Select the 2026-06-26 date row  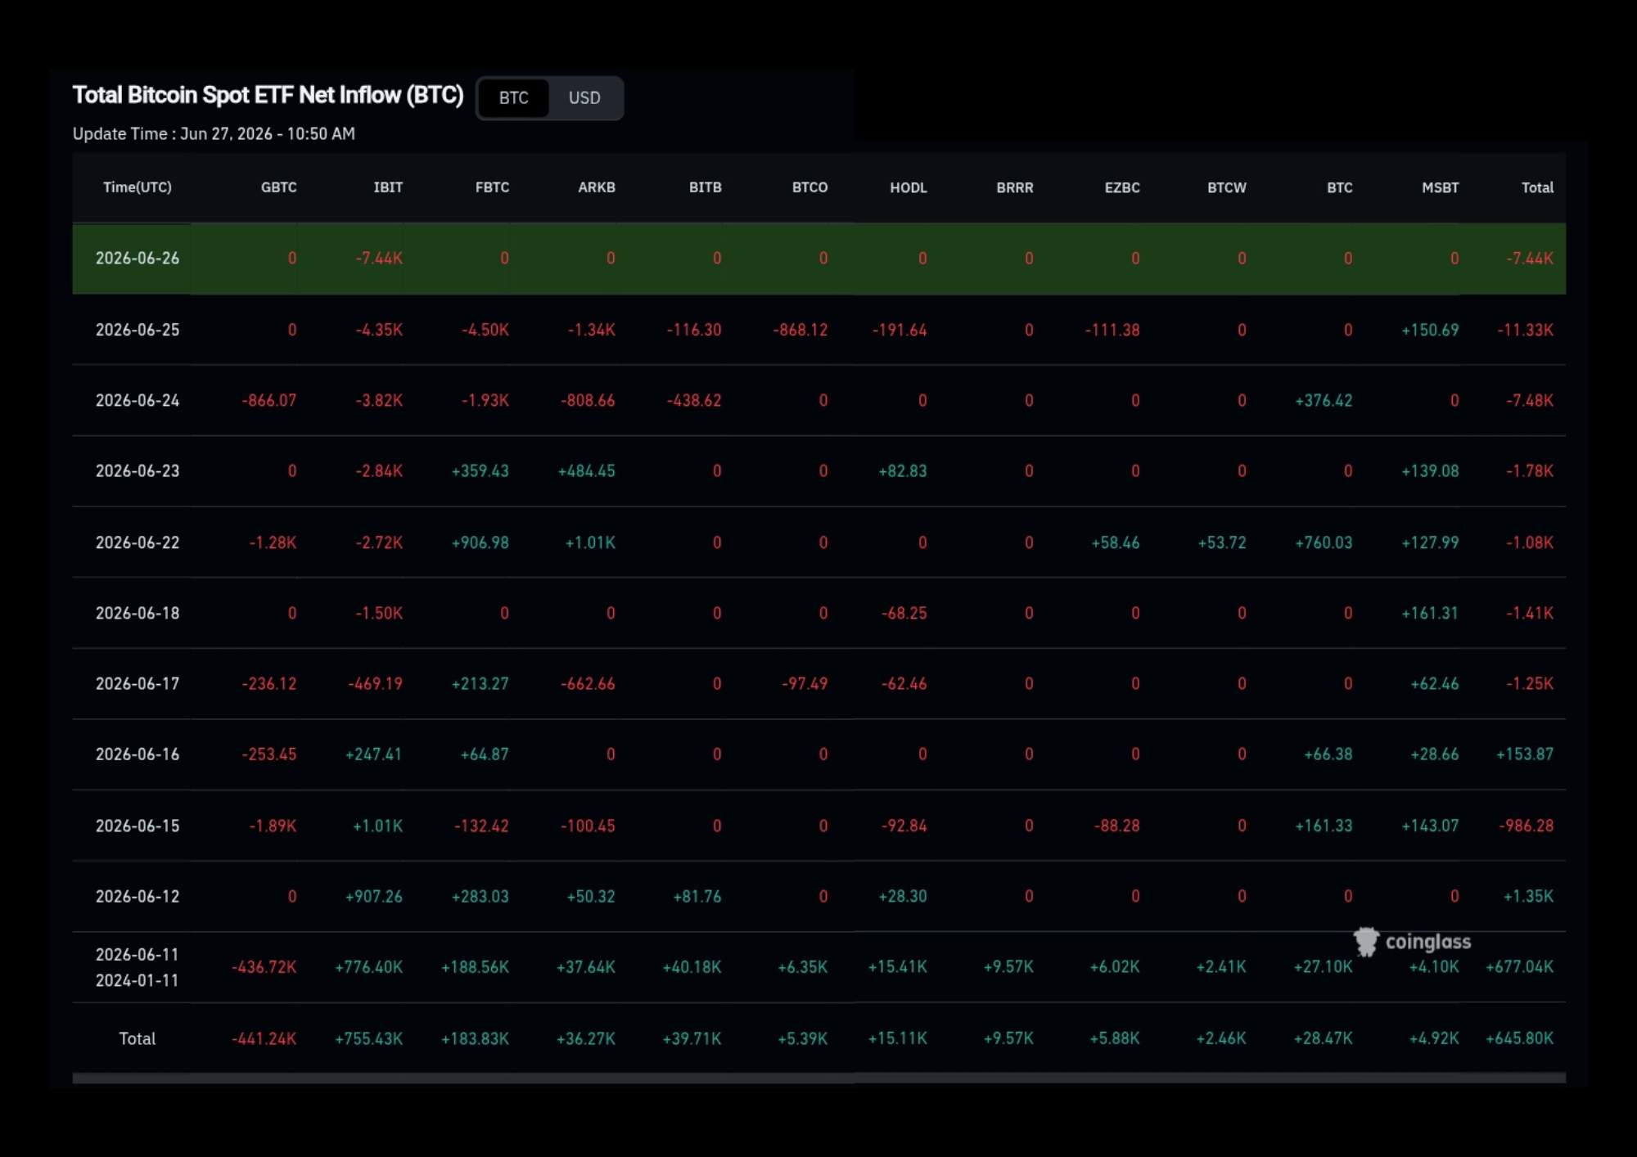[x=818, y=259]
